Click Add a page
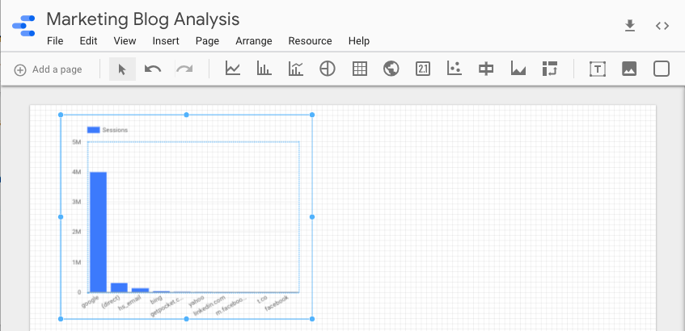Screen dimensions: 685x331 coord(49,69)
